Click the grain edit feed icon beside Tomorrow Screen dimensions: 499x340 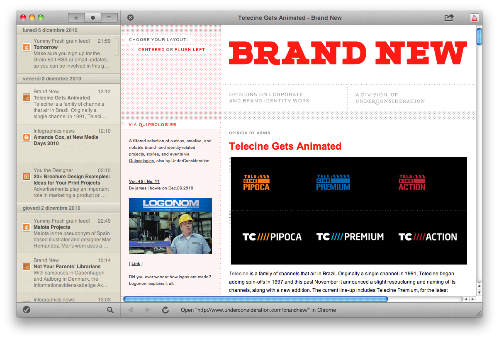(x=26, y=47)
